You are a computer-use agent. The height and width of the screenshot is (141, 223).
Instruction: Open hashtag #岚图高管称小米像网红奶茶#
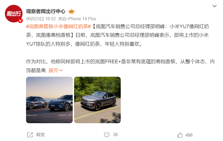click(x=58, y=26)
